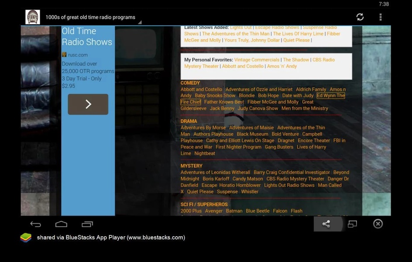Open the Aldrich Family show

311,90
